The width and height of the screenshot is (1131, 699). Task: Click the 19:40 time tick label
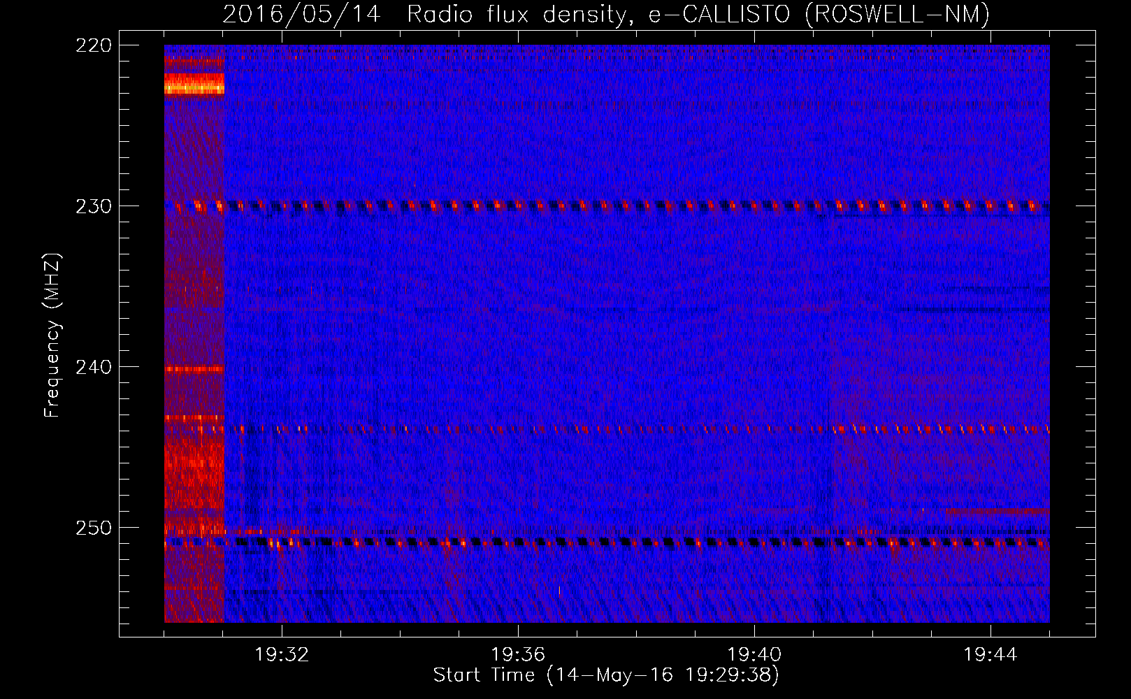754,654
